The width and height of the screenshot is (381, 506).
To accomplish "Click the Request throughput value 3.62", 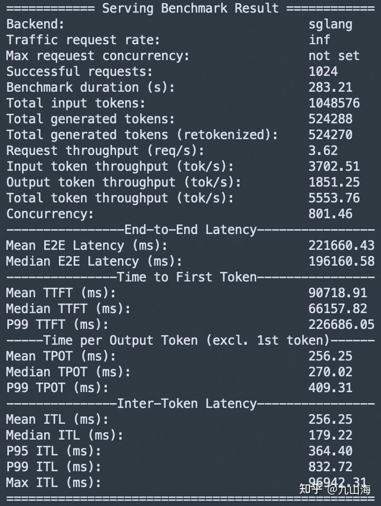I will pos(323,151).
